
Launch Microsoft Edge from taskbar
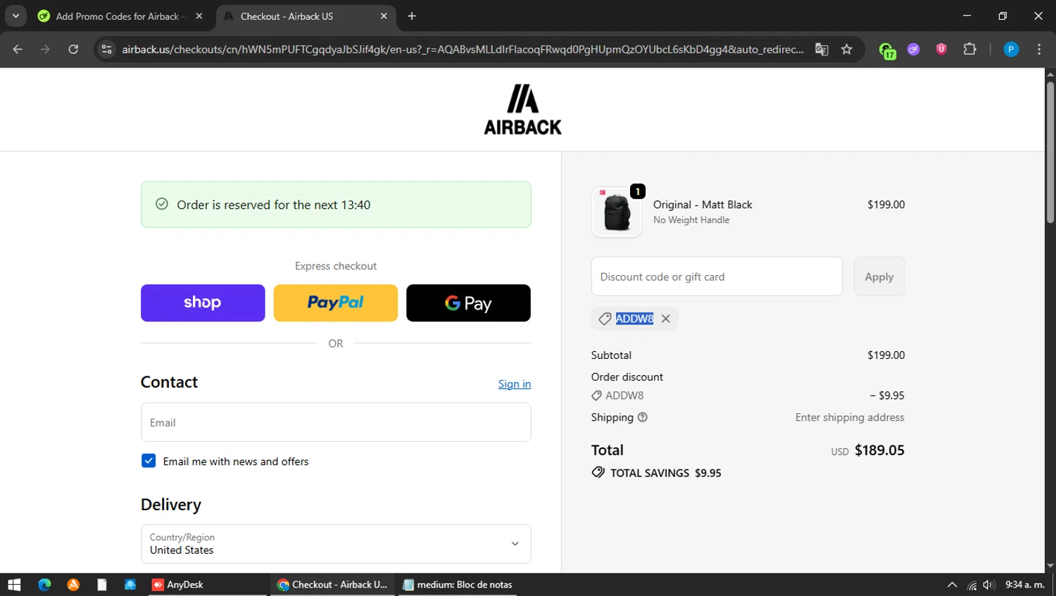pyautogui.click(x=44, y=585)
